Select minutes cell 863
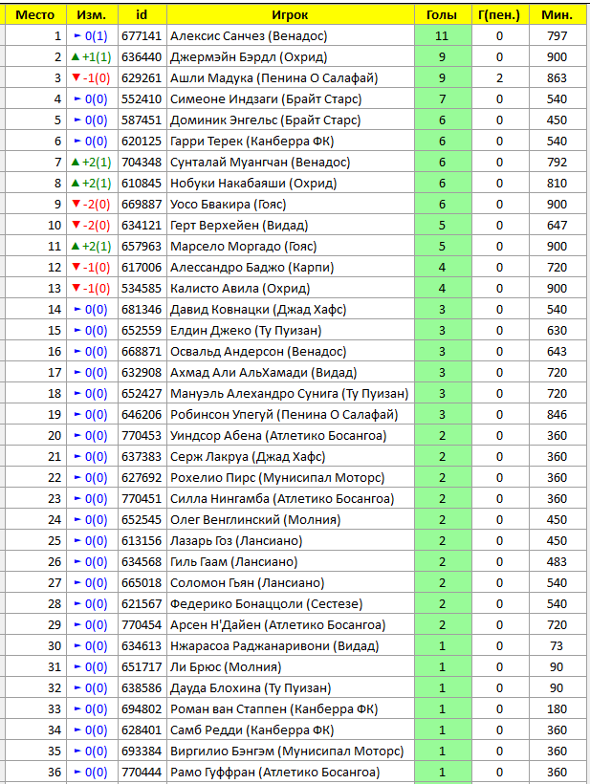Image resolution: width=590 pixels, height=784 pixels. click(x=557, y=78)
